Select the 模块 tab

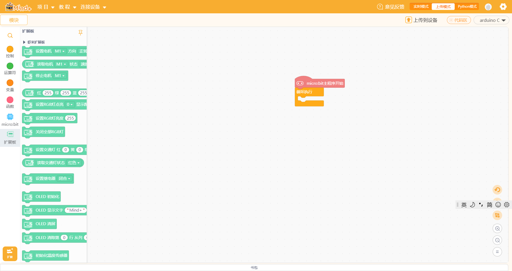[14, 20]
